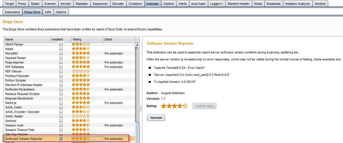Toggle Installed checkbox for Payload Parser
This screenshot has width=343, height=143.
point(61,58)
